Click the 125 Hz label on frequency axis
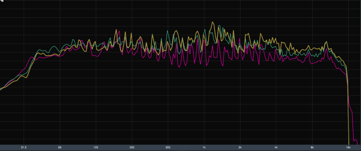 coord(96,147)
